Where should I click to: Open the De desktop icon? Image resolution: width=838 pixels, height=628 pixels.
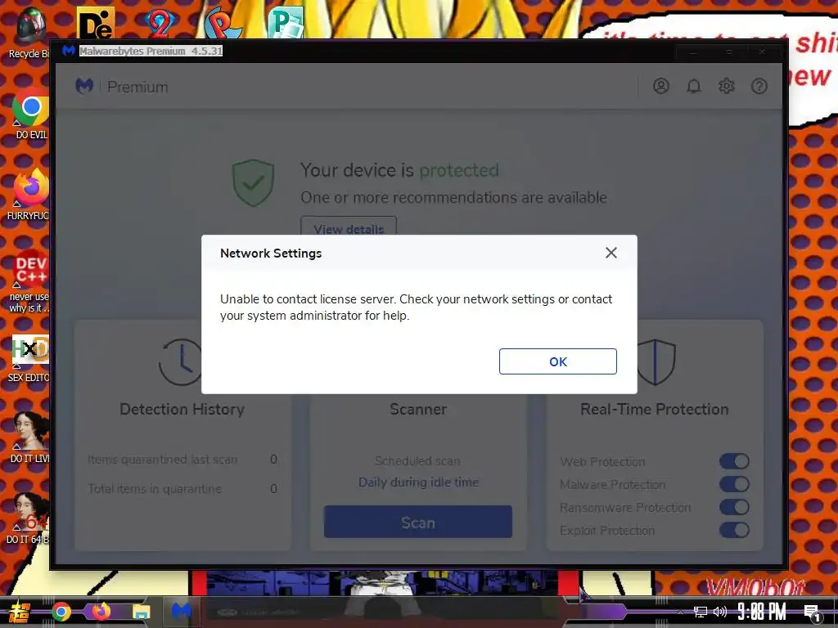tap(96, 22)
